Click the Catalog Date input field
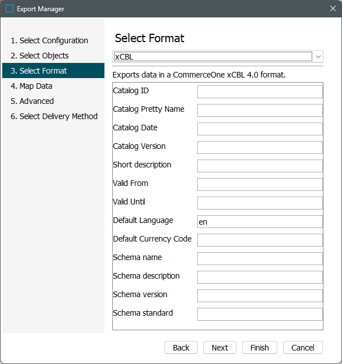The width and height of the screenshot is (342, 364). (x=259, y=129)
